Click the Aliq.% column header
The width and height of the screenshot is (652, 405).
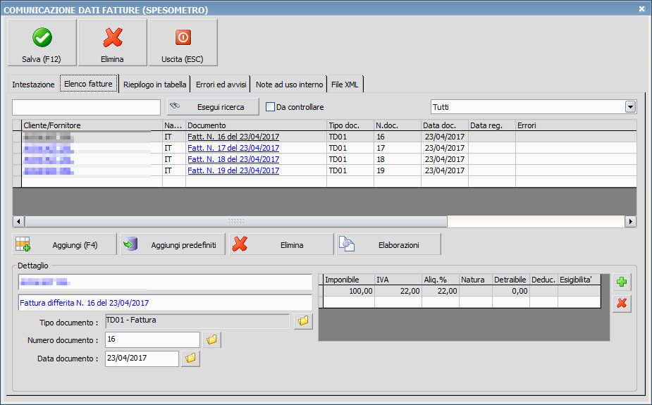441,280
